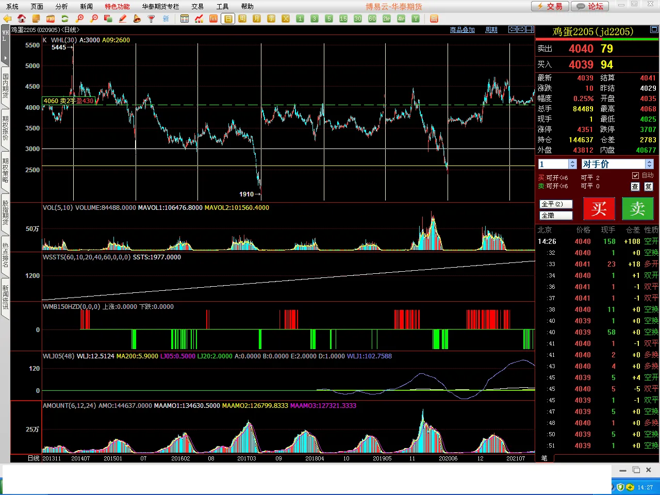660x495 pixels.
Task: Click the order quantity spinner arrows
Action: 572,164
